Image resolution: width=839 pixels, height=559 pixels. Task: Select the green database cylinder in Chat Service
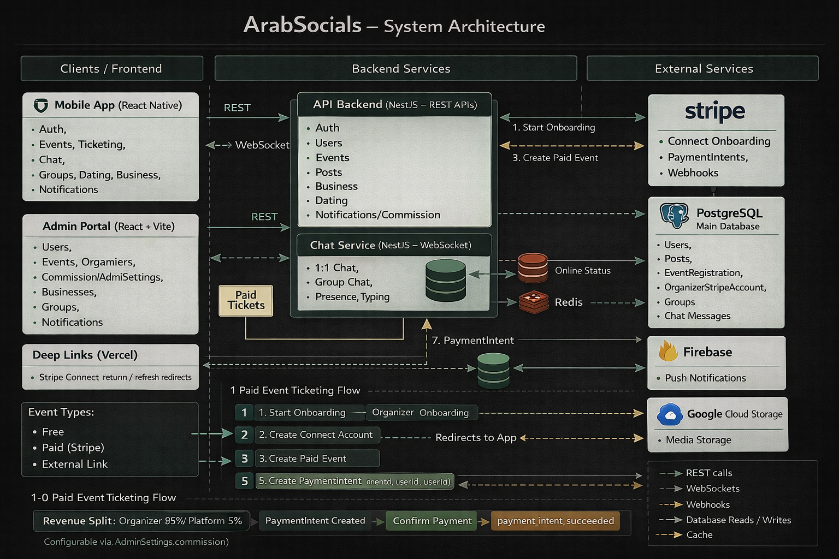446,280
